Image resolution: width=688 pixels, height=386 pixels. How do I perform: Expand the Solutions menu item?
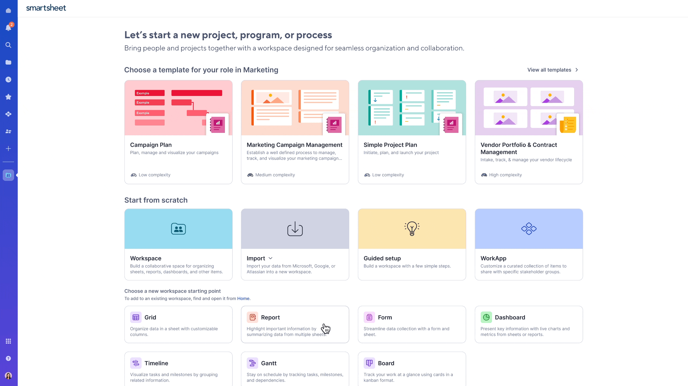click(x=9, y=114)
